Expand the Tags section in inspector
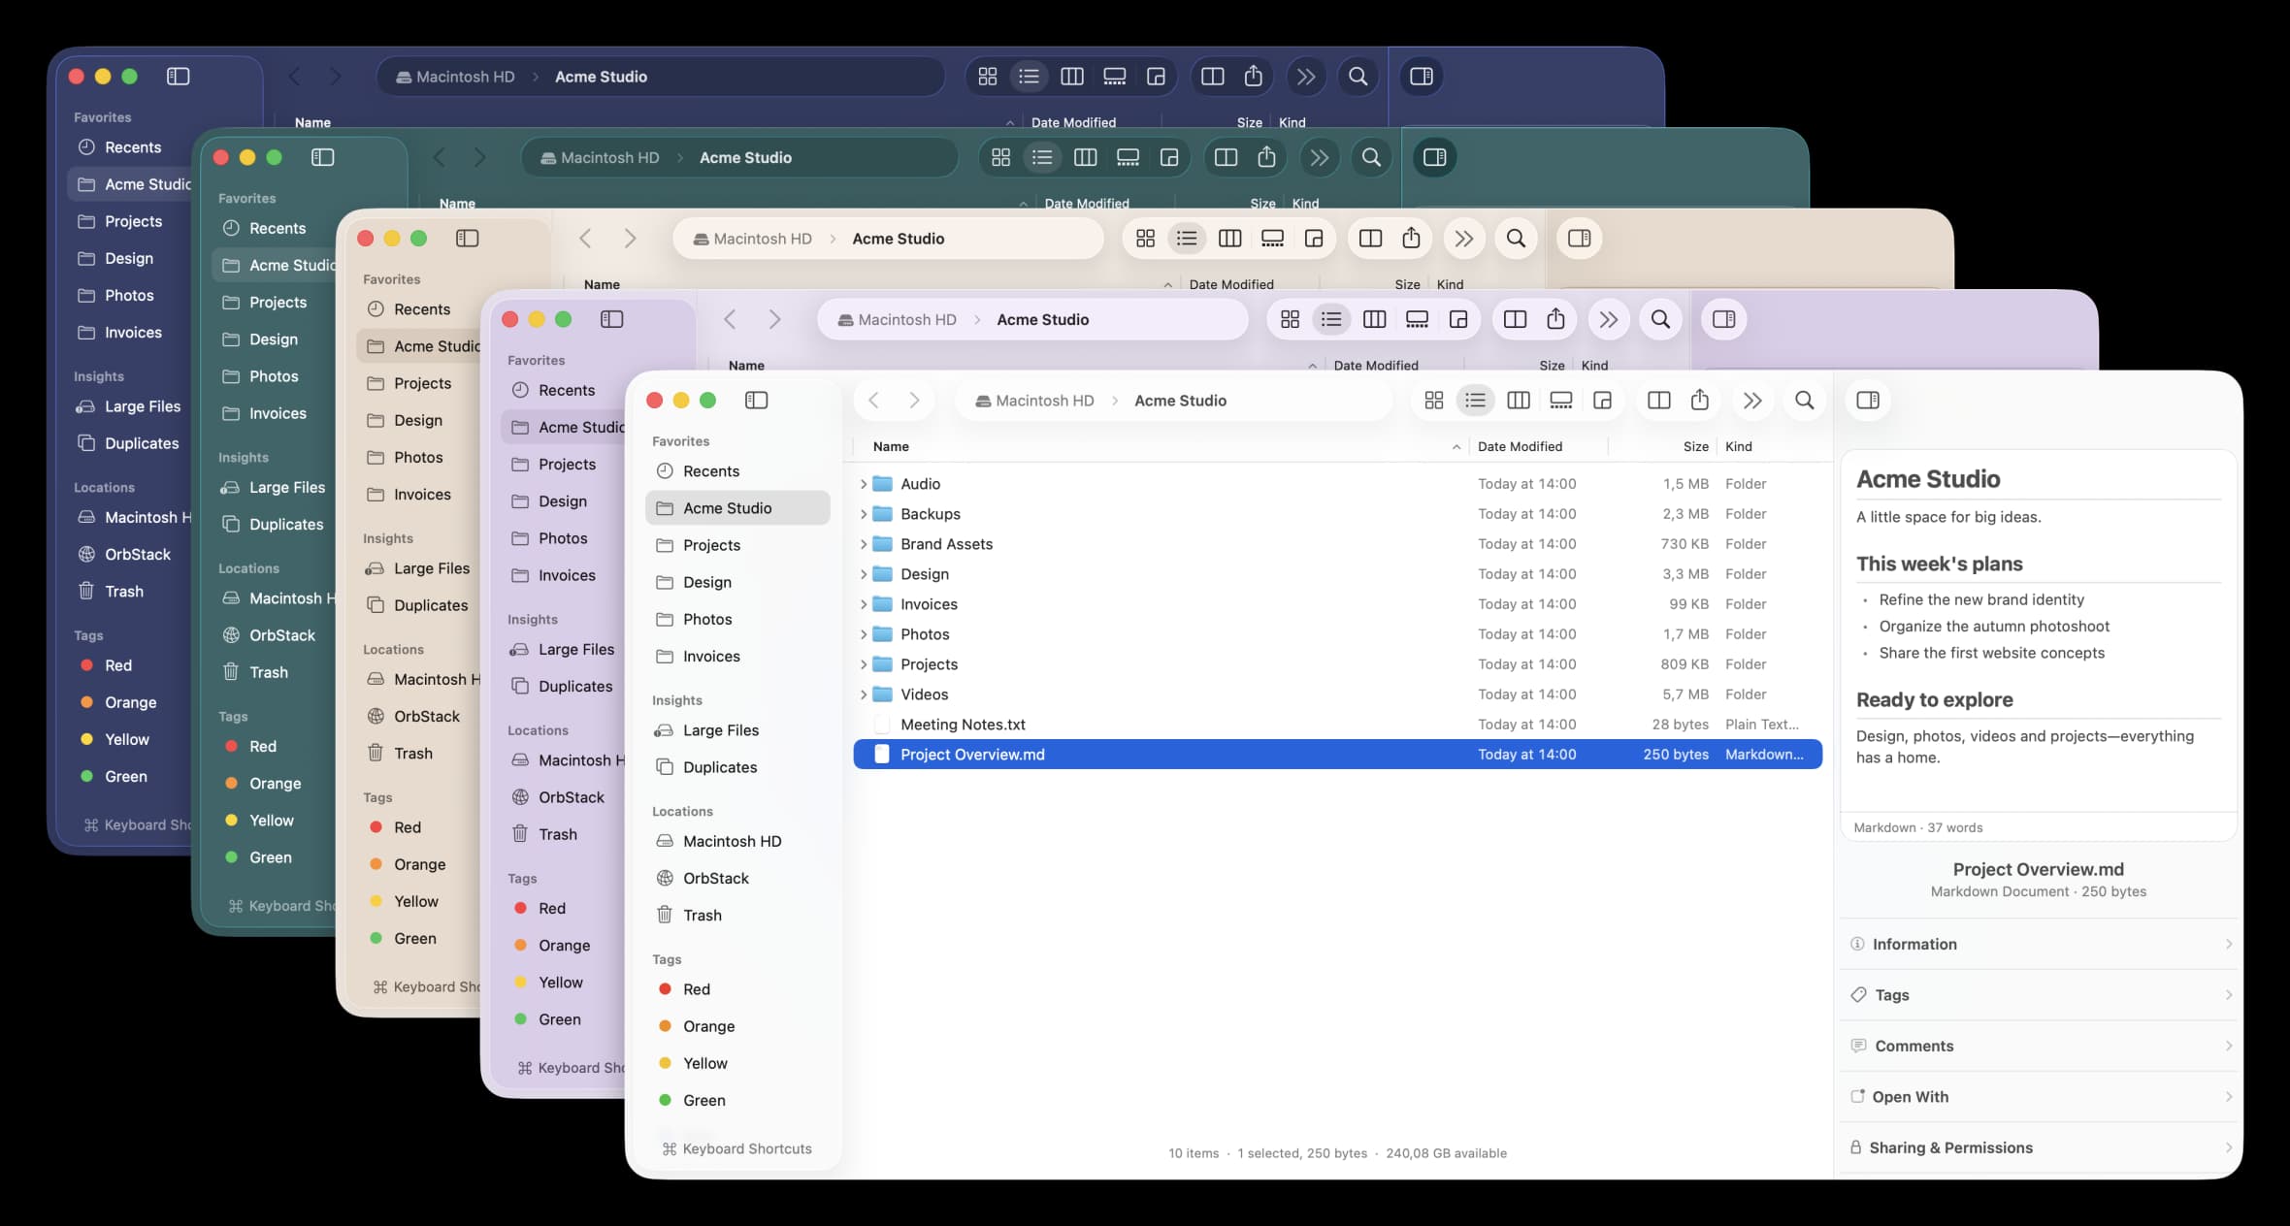This screenshot has height=1226, width=2290. click(x=2041, y=995)
